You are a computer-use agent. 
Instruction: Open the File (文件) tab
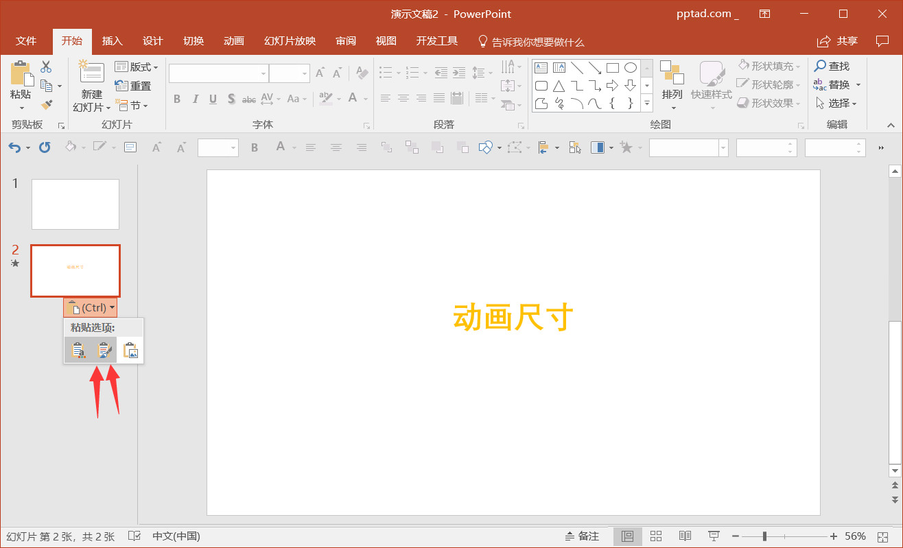pos(26,41)
